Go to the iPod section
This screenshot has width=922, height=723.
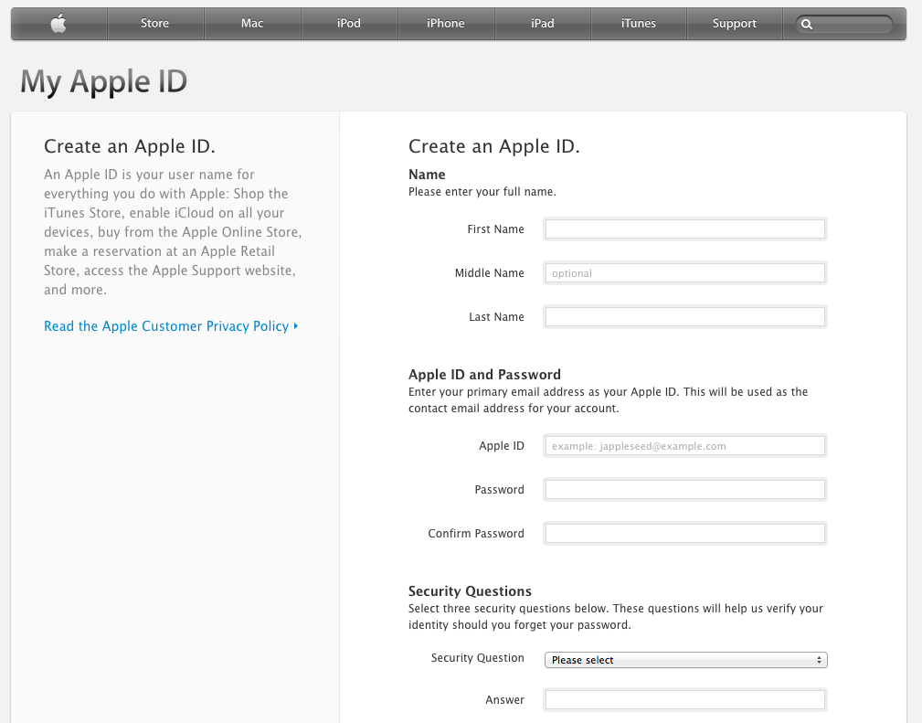coord(349,24)
